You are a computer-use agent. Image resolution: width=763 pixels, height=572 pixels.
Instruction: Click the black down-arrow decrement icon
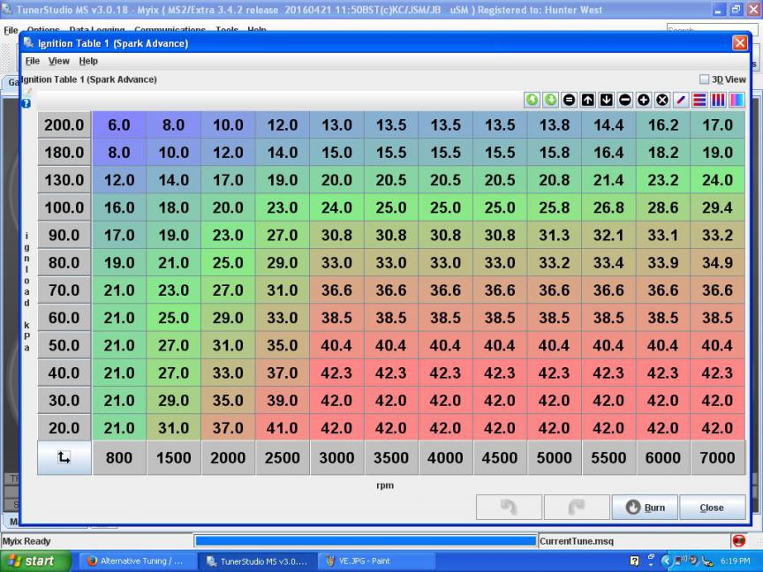point(607,101)
